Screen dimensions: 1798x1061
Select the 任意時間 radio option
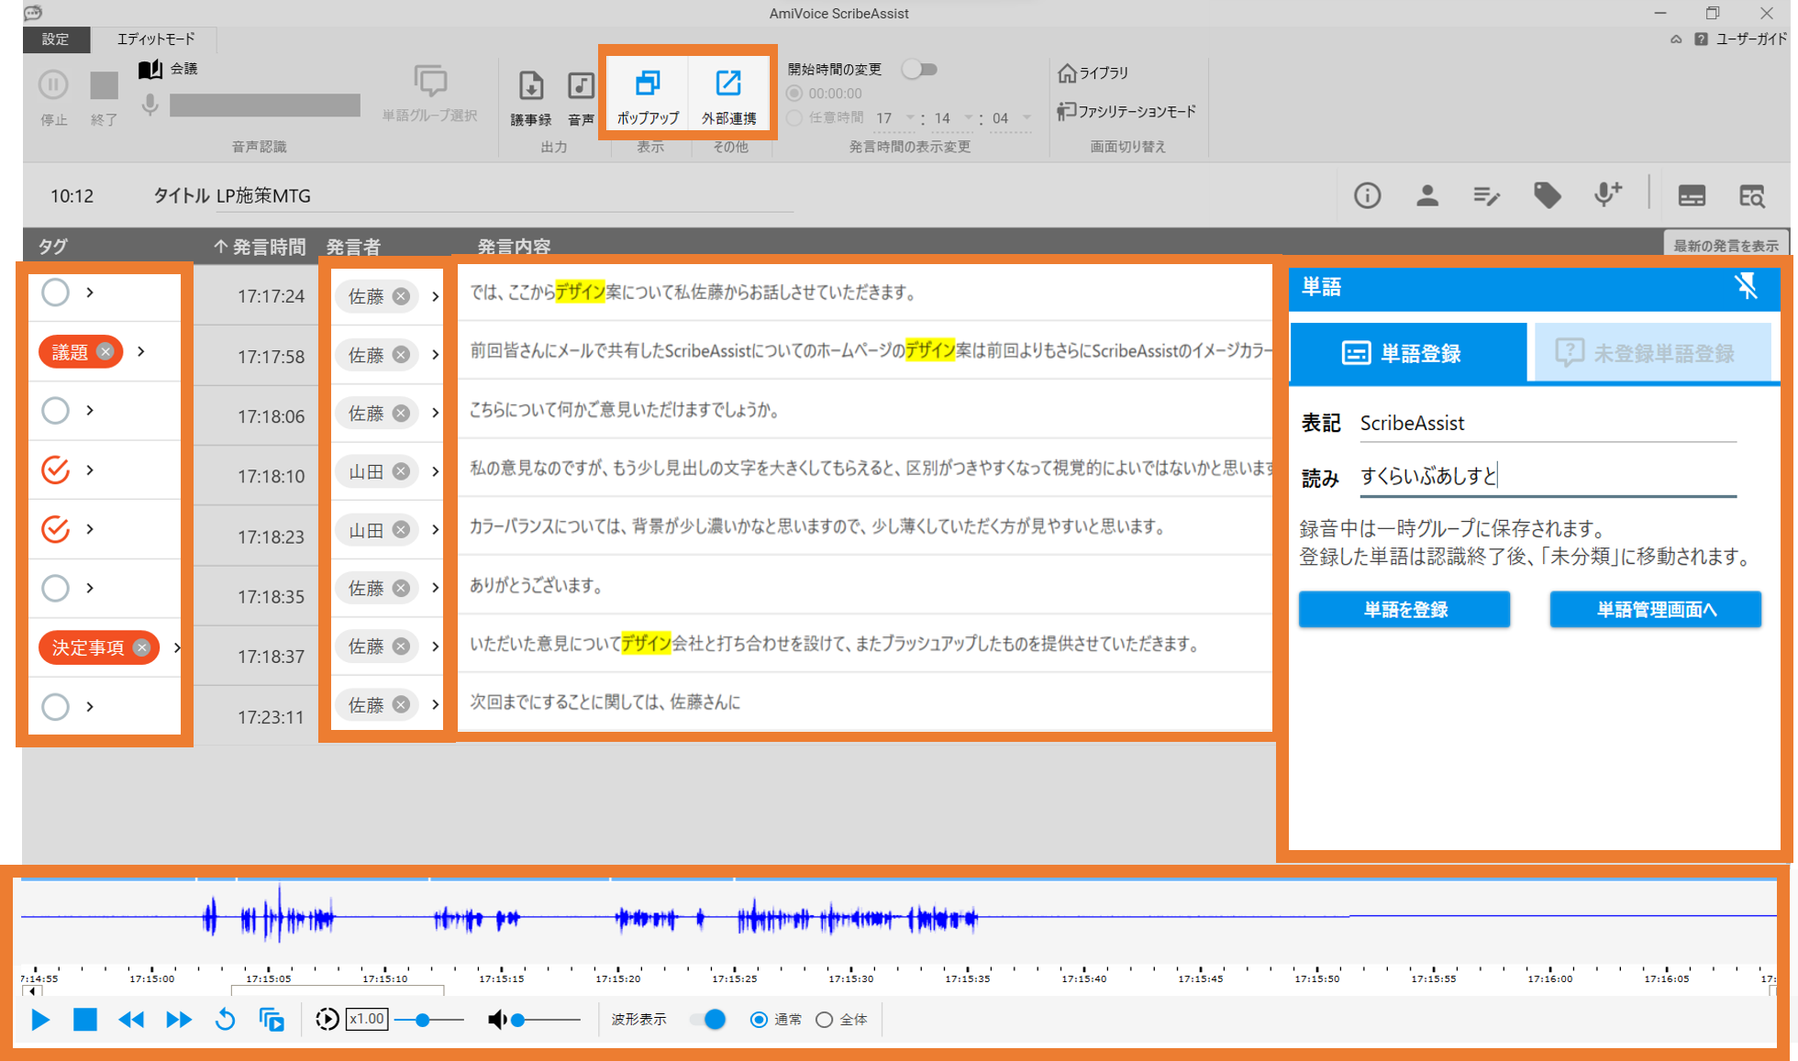[x=794, y=117]
